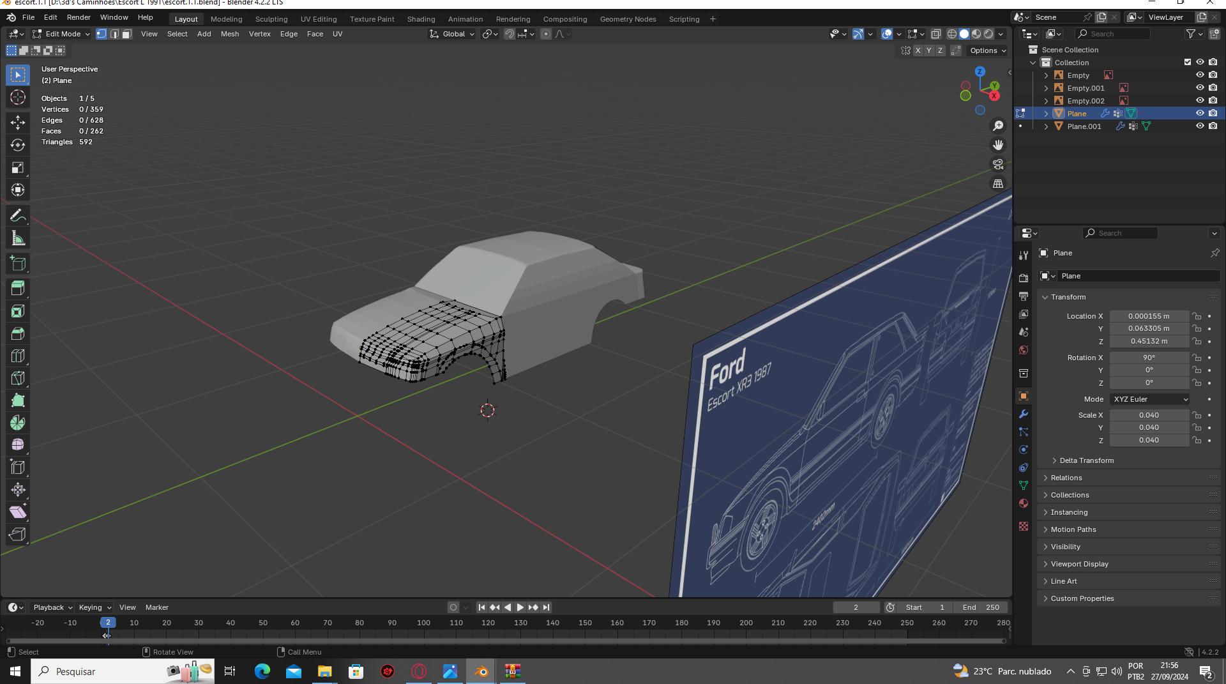Open the Render menu
Viewport: 1226px width, 684px height.
[79, 17]
